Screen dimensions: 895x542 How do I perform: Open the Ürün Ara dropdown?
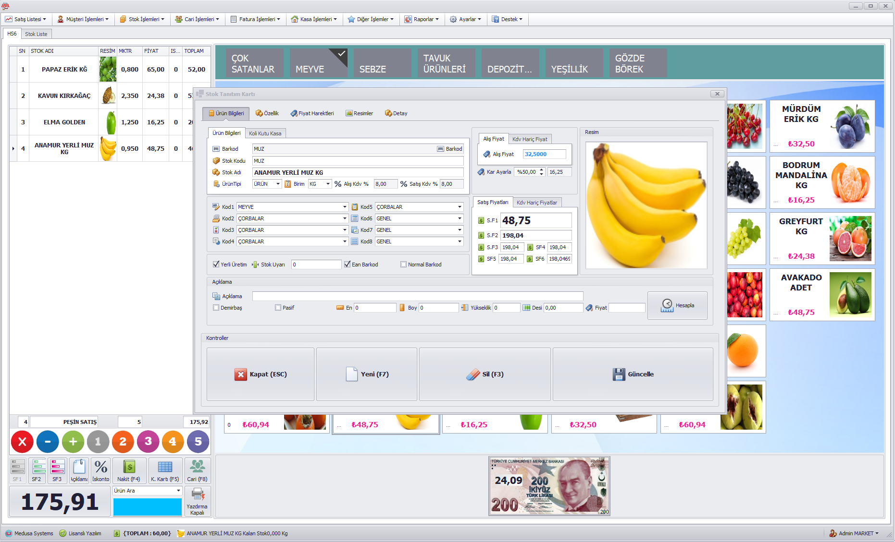[x=178, y=491]
